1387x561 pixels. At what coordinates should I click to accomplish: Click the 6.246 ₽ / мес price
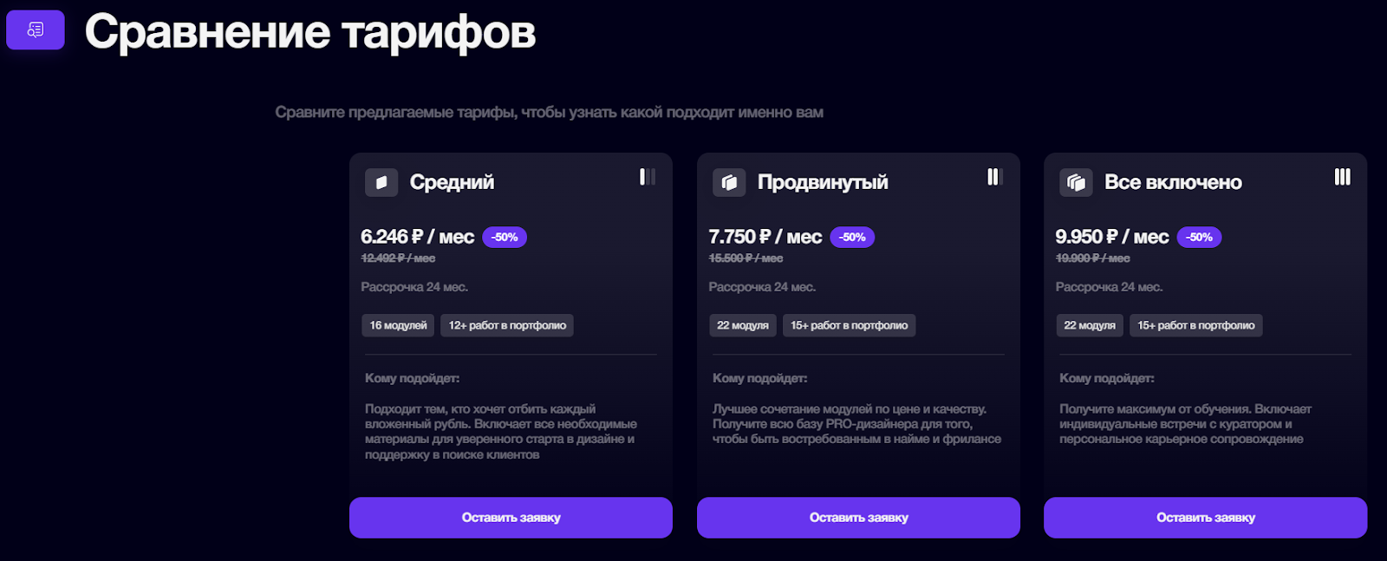click(x=417, y=237)
